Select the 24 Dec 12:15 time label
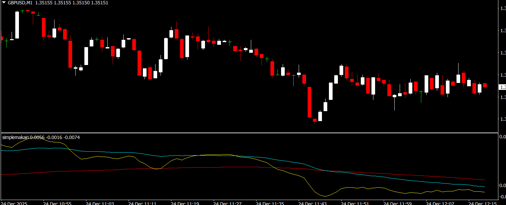Screen dimensions: 506x205 (x=482, y=202)
